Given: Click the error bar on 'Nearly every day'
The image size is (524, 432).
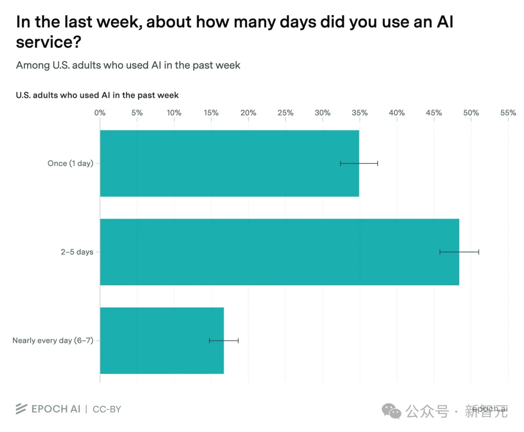Looking at the screenshot, I should tap(224, 340).
